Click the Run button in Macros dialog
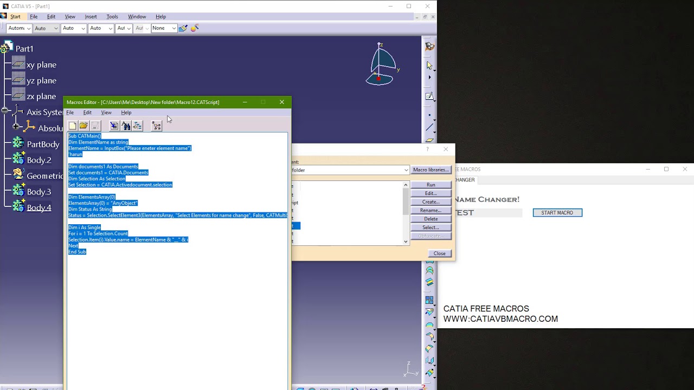 click(x=431, y=185)
